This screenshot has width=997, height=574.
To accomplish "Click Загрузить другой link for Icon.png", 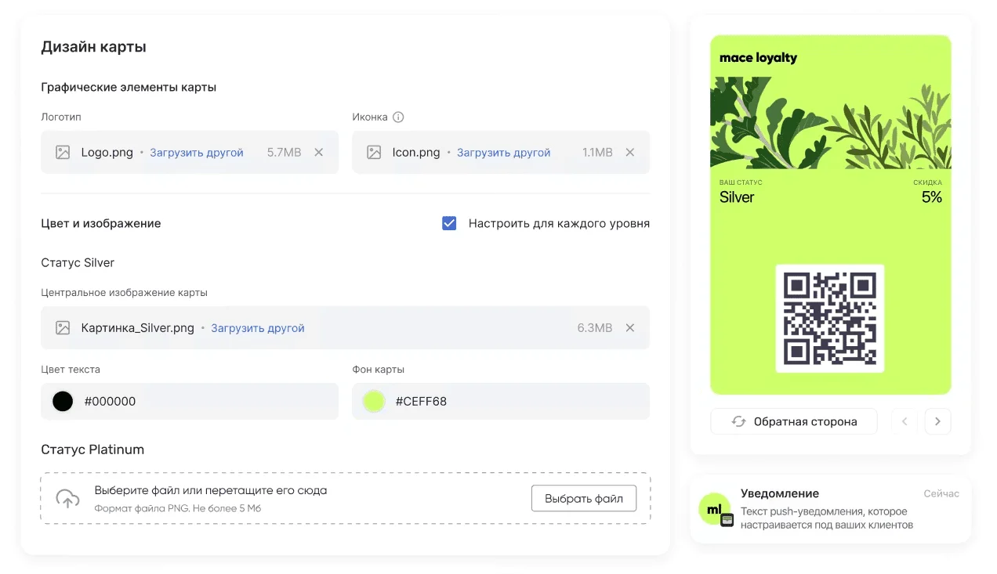I will 504,153.
